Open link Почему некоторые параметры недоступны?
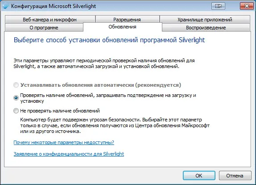This screenshot has width=256, height=185. click(x=64, y=142)
